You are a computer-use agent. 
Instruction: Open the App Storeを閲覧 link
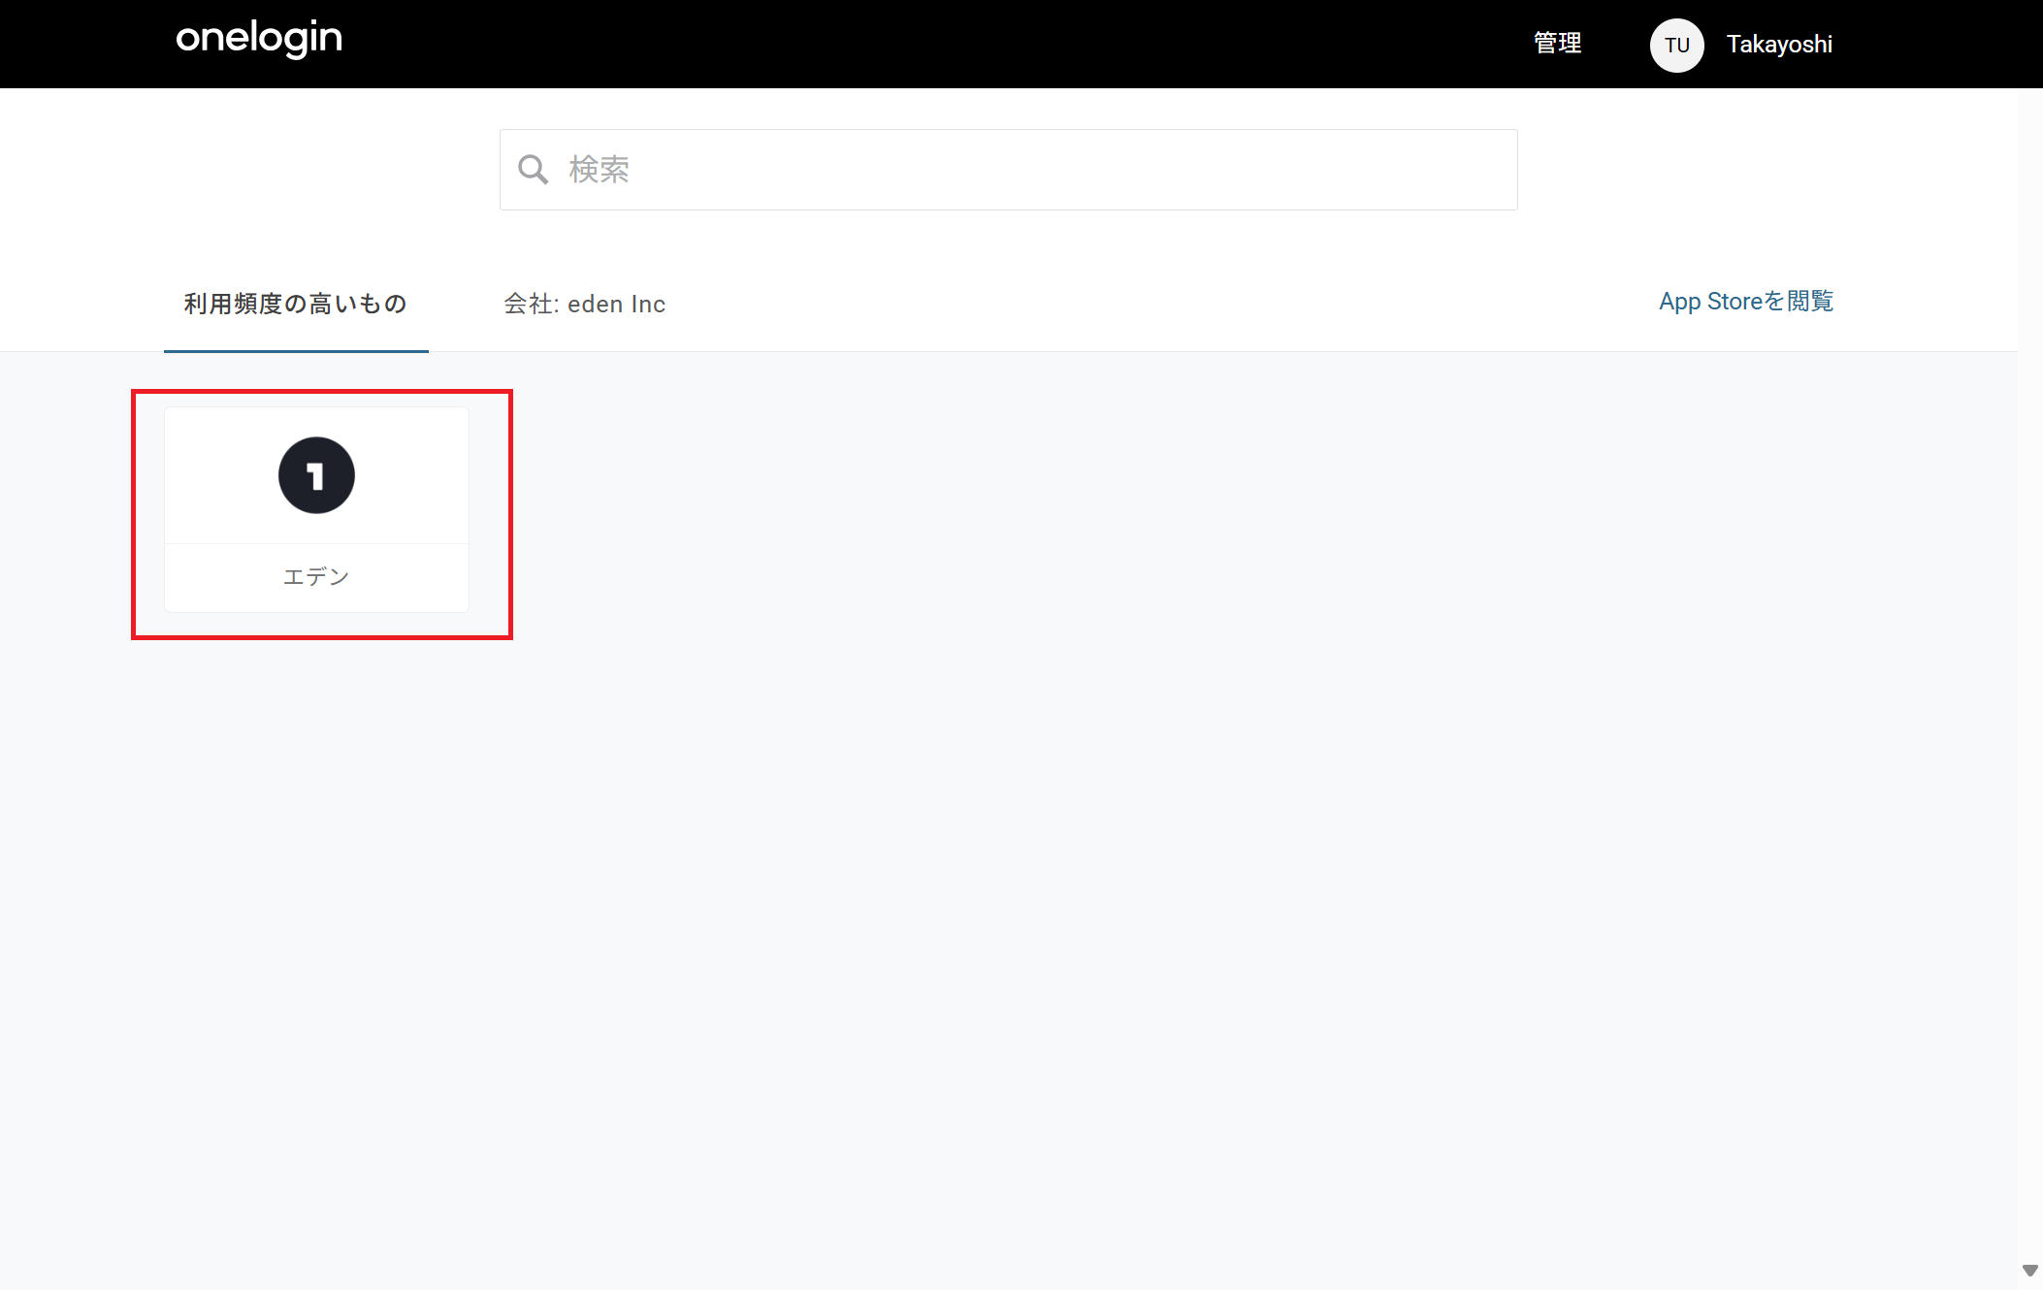pyautogui.click(x=1745, y=302)
